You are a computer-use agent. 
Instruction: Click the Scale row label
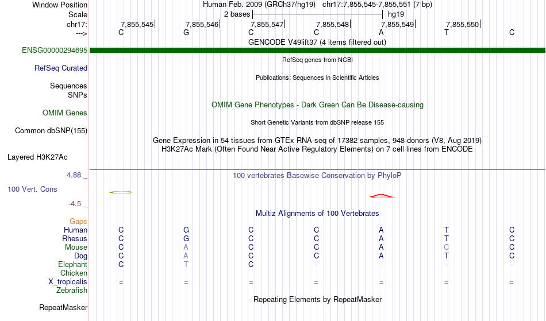pyautogui.click(x=78, y=14)
